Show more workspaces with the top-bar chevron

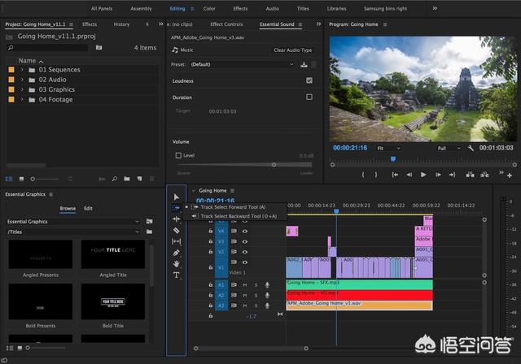tap(435, 8)
